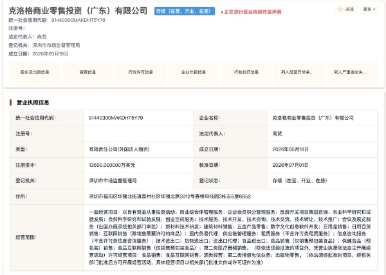Click the 法定代表人 label in the license table
386x275 pixels.
[x=212, y=133]
